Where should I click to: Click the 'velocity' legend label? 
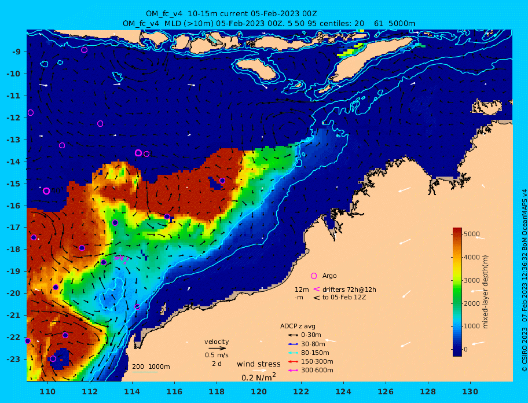click(217, 342)
